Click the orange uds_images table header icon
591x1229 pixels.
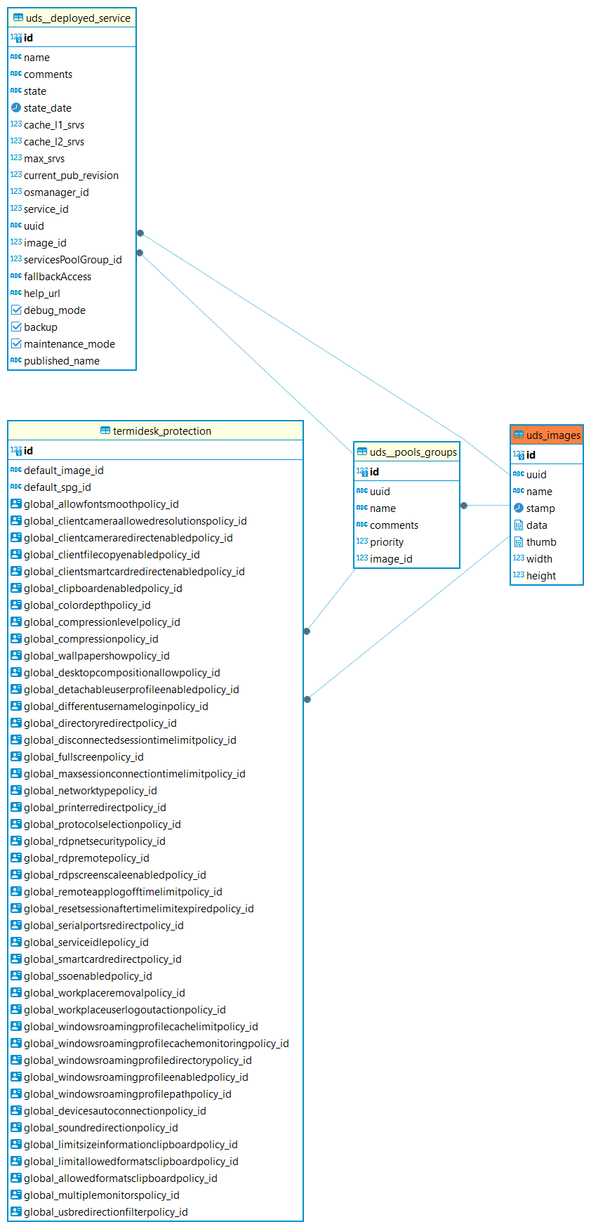click(519, 435)
